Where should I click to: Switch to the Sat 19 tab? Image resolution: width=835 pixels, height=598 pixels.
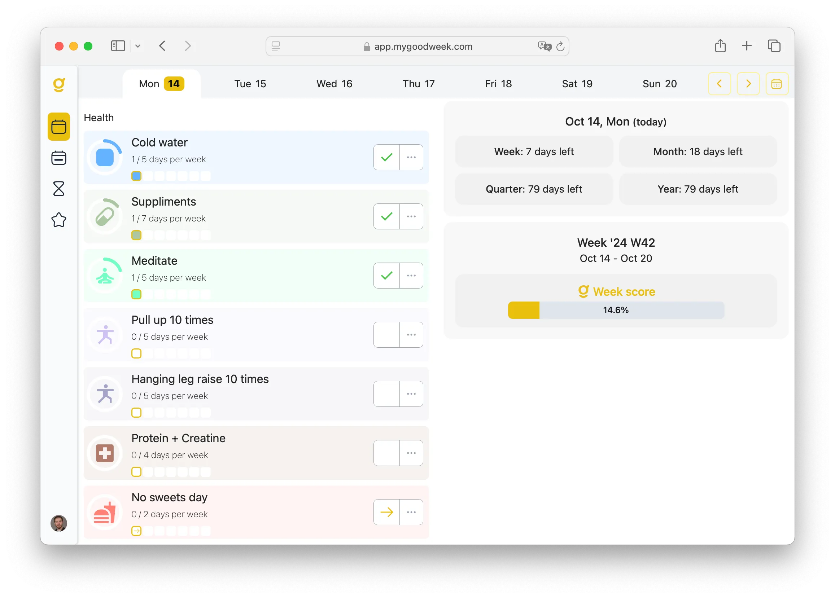(577, 84)
